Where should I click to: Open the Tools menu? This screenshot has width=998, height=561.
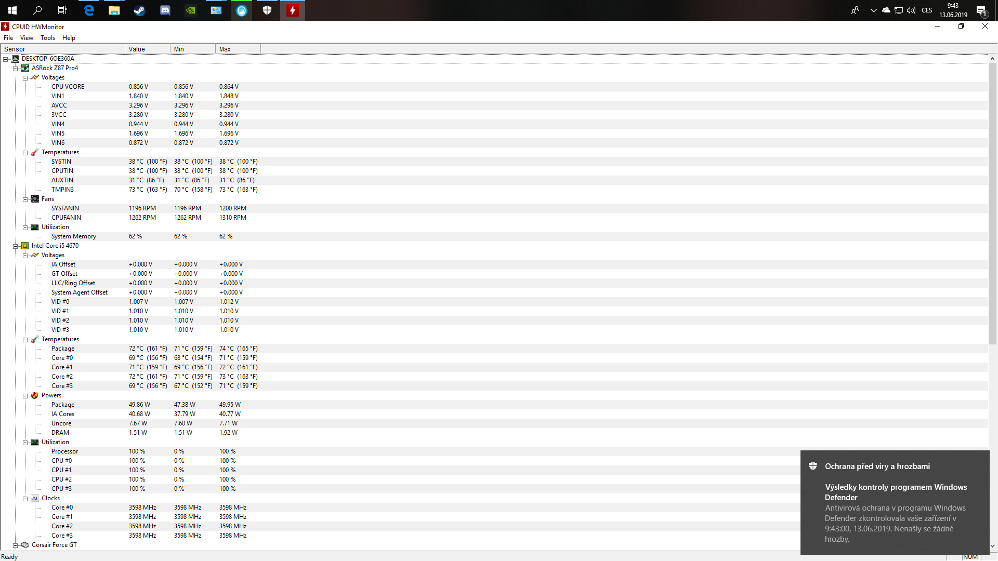tap(48, 38)
